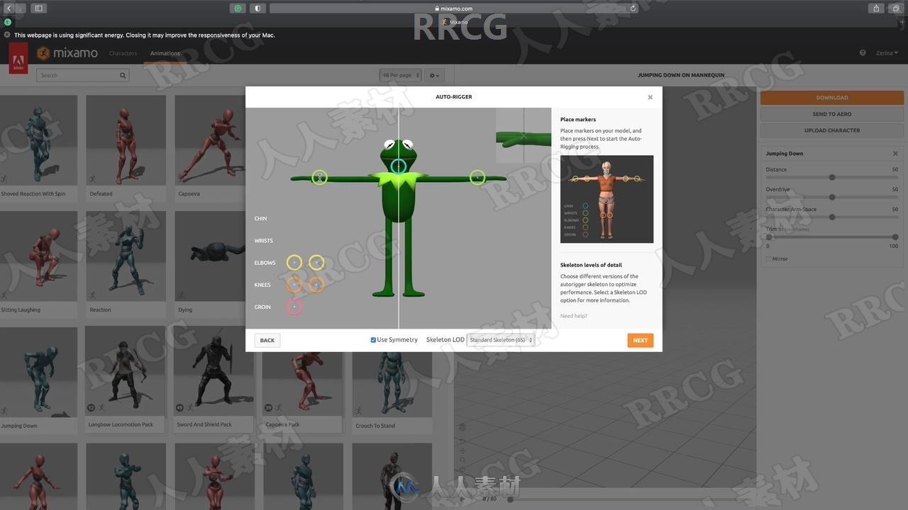Open a new tab with plus button
Viewport: 908px width, 510px height.
[x=903, y=22]
